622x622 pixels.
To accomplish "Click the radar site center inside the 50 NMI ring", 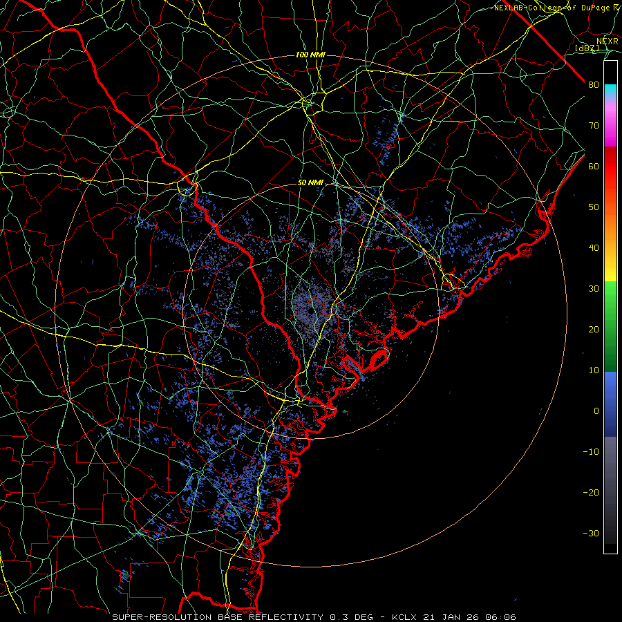I will click(311, 312).
